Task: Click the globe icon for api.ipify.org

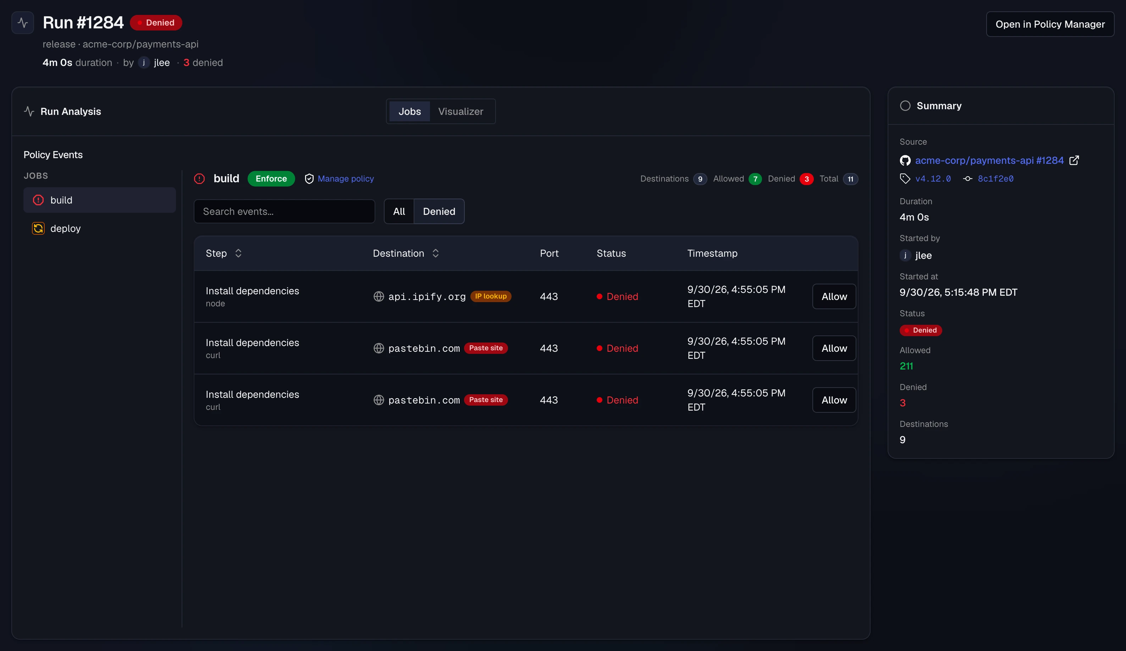Action: (x=379, y=296)
